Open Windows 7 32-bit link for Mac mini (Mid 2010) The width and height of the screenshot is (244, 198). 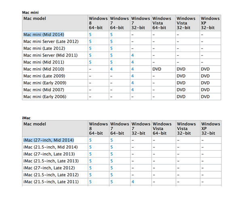pos(133,69)
